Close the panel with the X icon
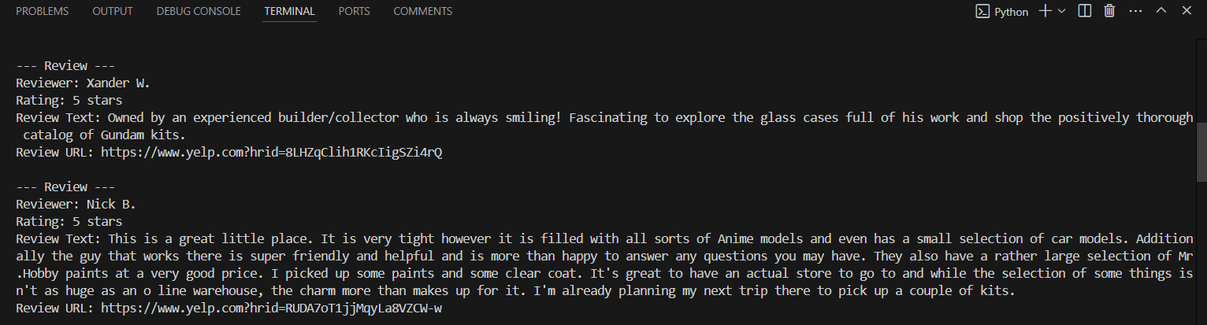Image resolution: width=1207 pixels, height=325 pixels. click(1186, 11)
